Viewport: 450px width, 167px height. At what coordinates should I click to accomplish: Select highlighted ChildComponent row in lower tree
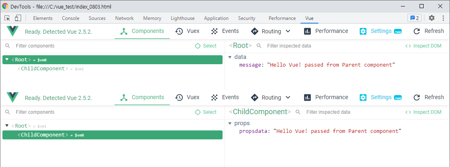[112, 135]
